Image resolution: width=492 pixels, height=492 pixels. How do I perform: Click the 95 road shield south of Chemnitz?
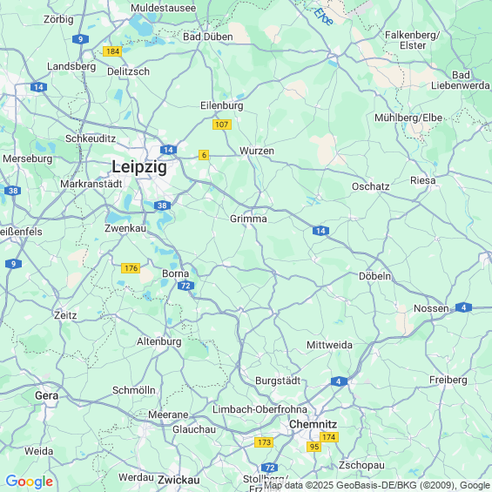[314, 447]
